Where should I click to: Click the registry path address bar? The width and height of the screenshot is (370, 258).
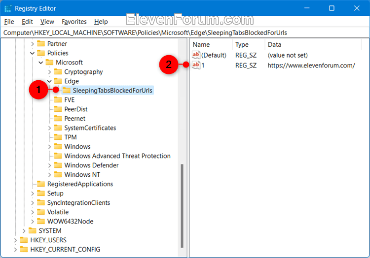tap(185, 32)
